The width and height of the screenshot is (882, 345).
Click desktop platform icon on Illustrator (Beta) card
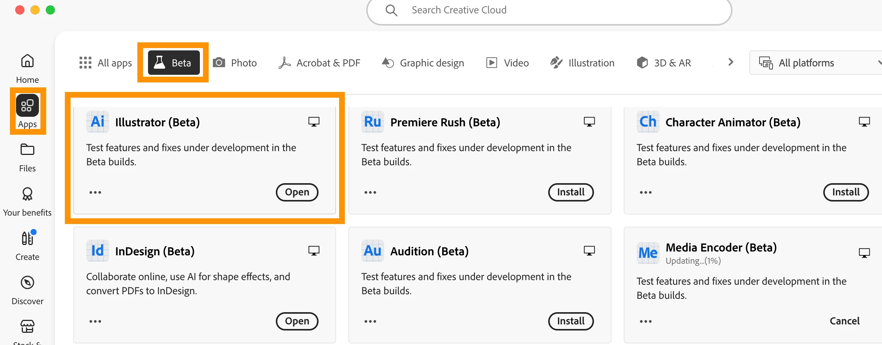pos(314,122)
